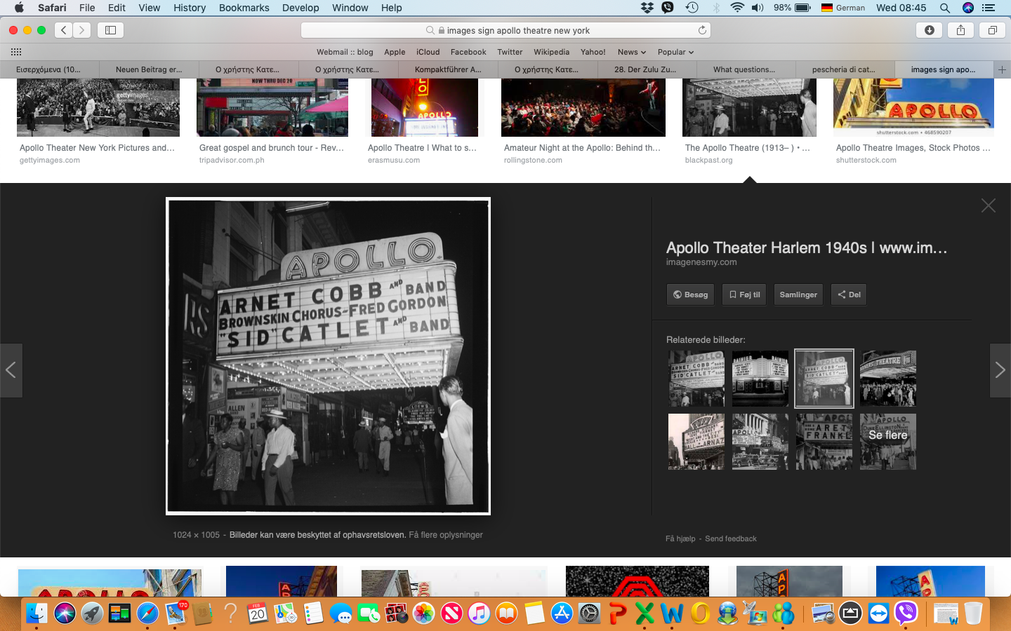Open Trash in the Dock
The width and height of the screenshot is (1011, 631).
tap(973, 613)
